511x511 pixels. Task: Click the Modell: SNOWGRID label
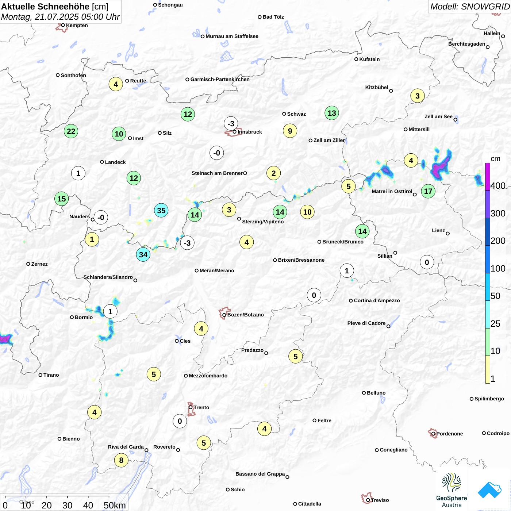(x=470, y=7)
